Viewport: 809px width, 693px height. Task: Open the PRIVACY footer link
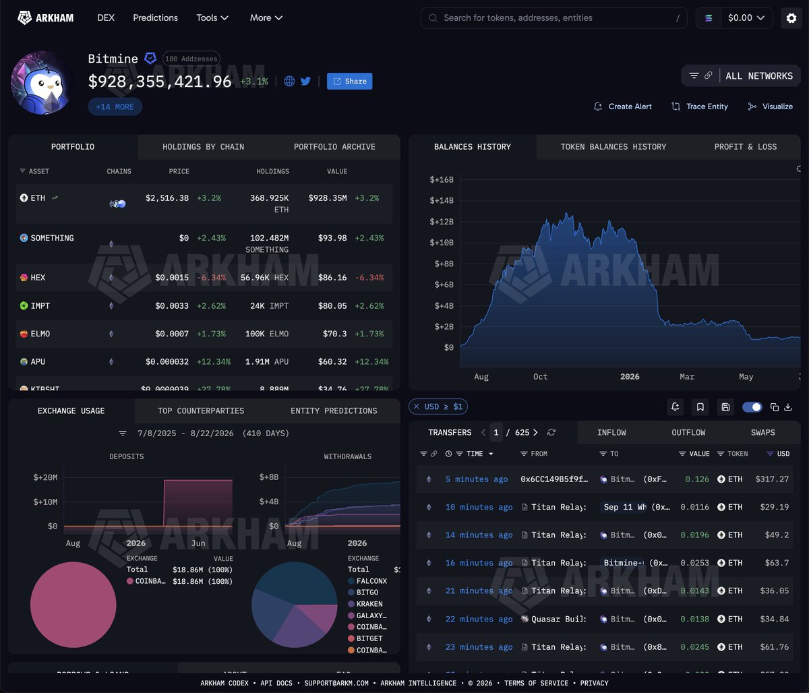[x=594, y=683]
